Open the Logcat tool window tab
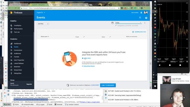This screenshot has height=107, width=190. coord(40,104)
